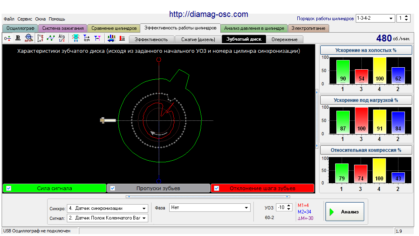Click the gray Пропуски зубьев color bar

pyautogui.click(x=158, y=188)
